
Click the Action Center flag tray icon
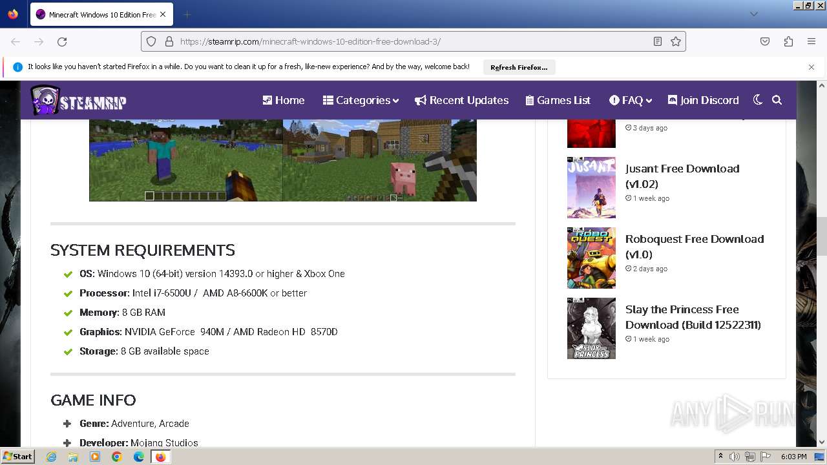[766, 457]
